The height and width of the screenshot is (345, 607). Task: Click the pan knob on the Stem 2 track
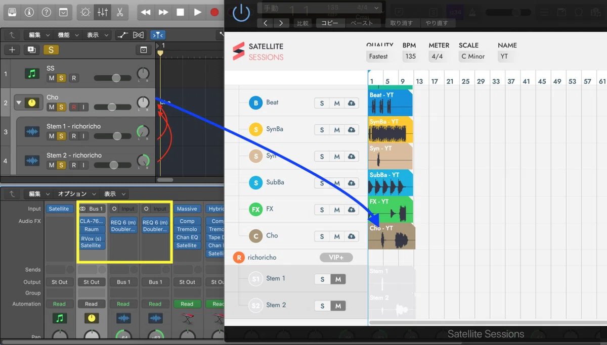[x=143, y=161]
